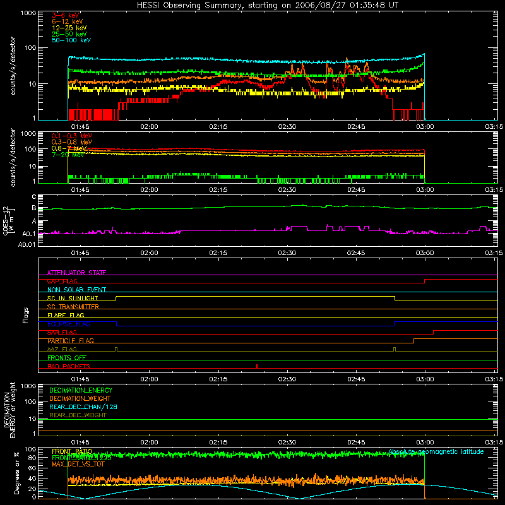The height and width of the screenshot is (505, 505).
Task: Click the 02:30 tick under the GOES panel
Action: coord(287,253)
